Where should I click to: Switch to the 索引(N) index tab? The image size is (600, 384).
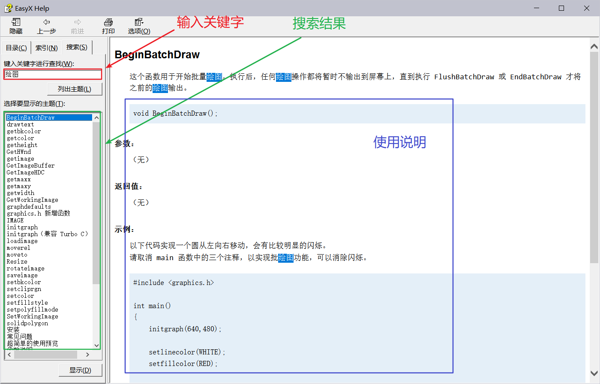[x=46, y=48]
